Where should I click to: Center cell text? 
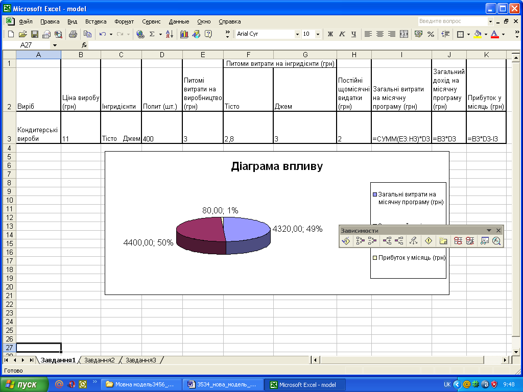(380, 34)
